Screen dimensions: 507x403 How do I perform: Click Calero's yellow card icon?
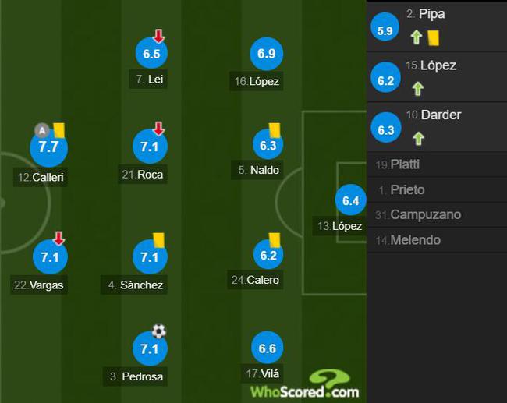275,240
